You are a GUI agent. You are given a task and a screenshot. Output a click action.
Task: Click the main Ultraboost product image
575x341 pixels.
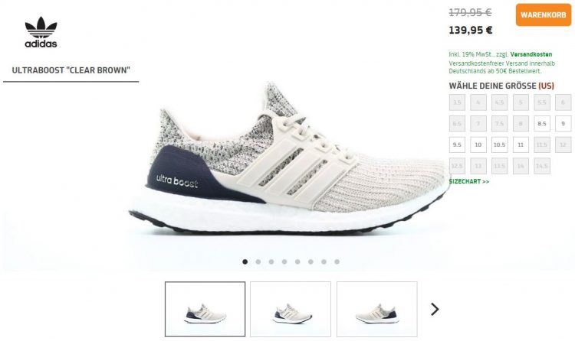tap(290, 159)
